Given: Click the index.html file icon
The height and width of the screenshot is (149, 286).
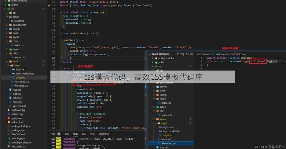Looking at the screenshot, I should 9,122.
